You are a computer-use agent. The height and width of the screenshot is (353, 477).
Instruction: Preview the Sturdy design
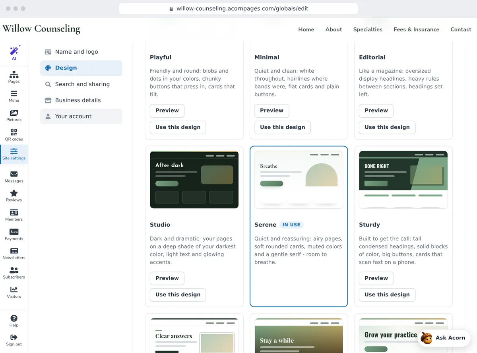pyautogui.click(x=376, y=278)
